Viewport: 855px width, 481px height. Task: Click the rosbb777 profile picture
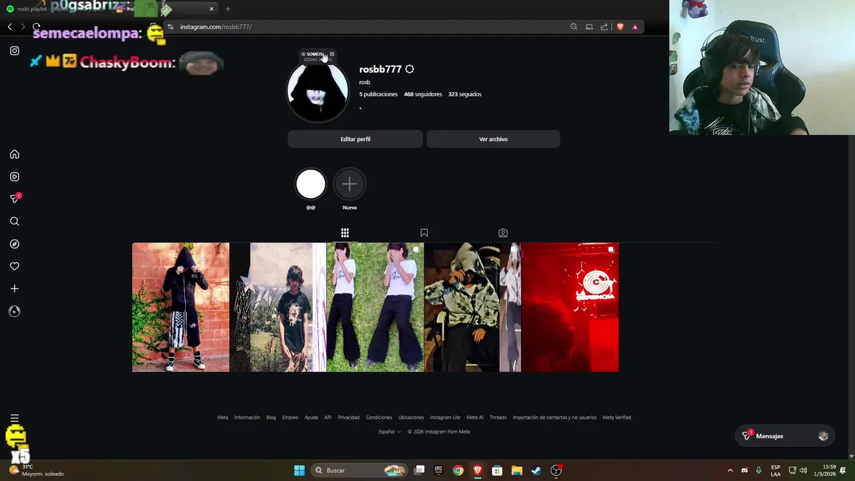pyautogui.click(x=318, y=92)
